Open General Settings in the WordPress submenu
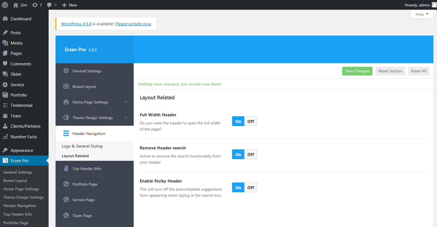This screenshot has height=227, width=437. click(x=18, y=172)
